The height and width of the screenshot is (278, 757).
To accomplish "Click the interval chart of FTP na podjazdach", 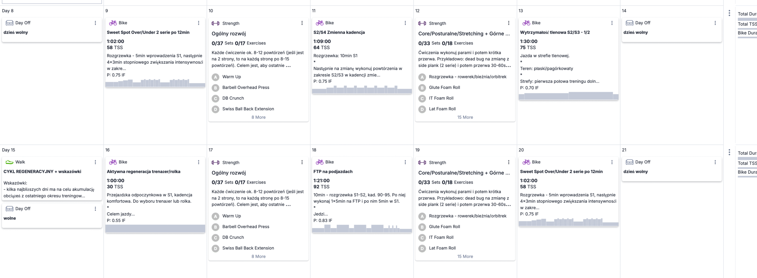I will (362, 228).
